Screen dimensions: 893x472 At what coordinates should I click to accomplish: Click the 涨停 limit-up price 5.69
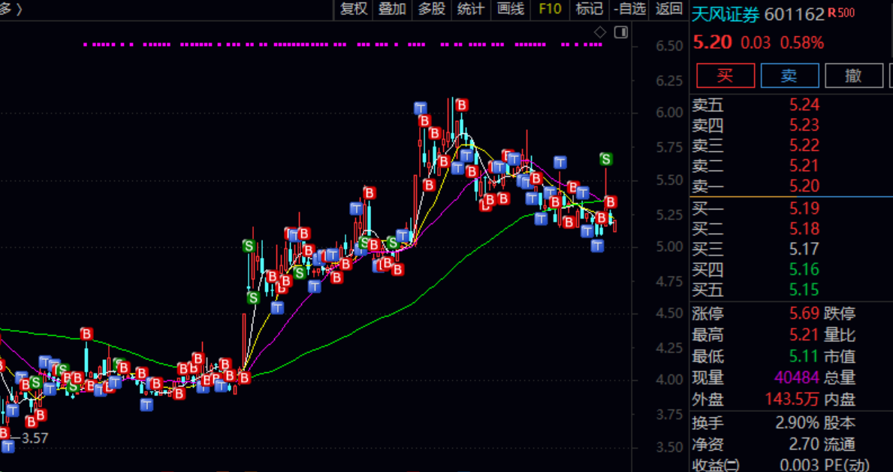804,313
